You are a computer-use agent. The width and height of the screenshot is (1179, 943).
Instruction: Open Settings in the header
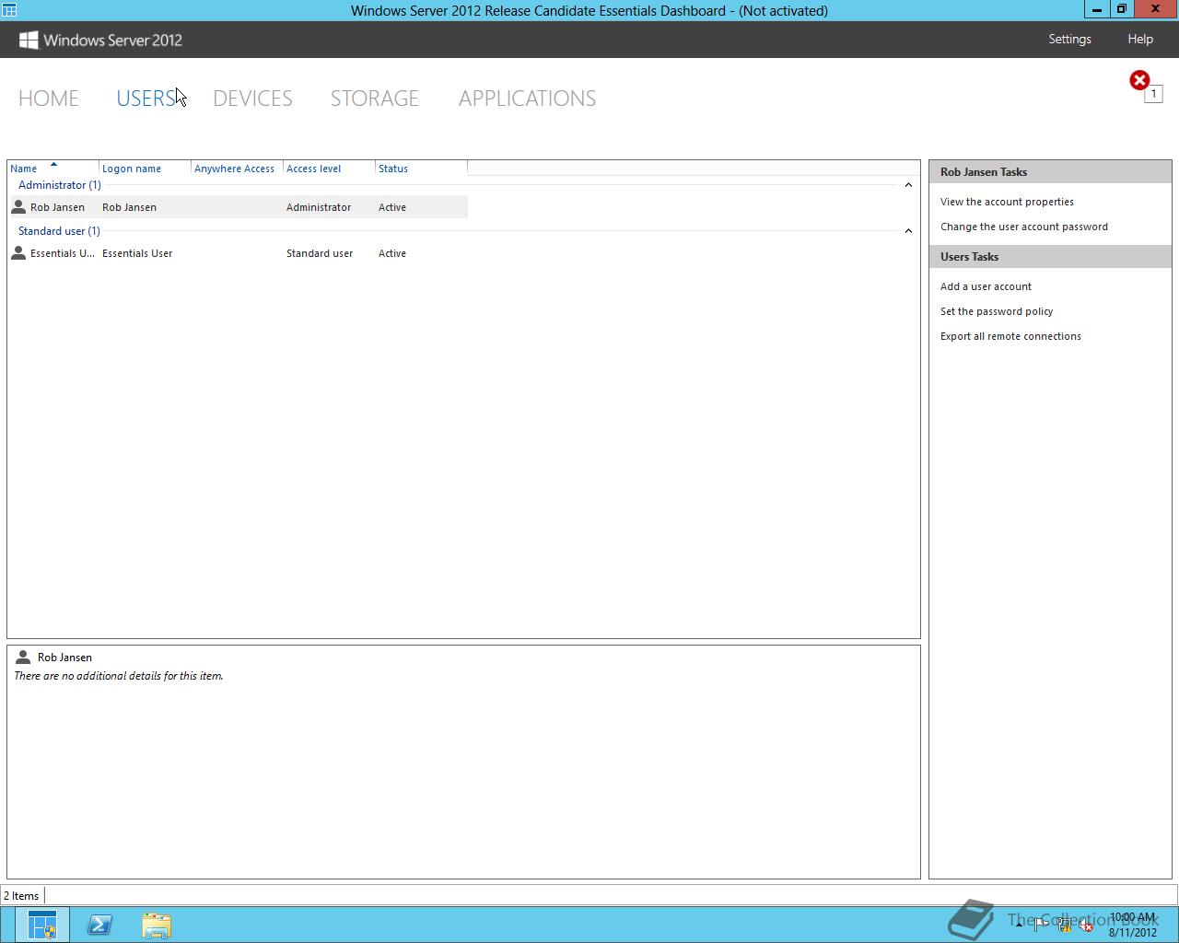click(x=1069, y=39)
